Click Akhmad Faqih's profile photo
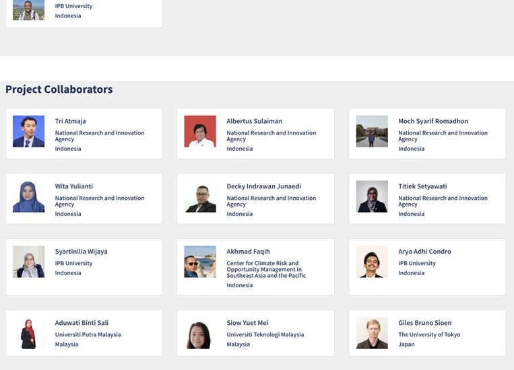This screenshot has height=370, width=514. pos(200,262)
